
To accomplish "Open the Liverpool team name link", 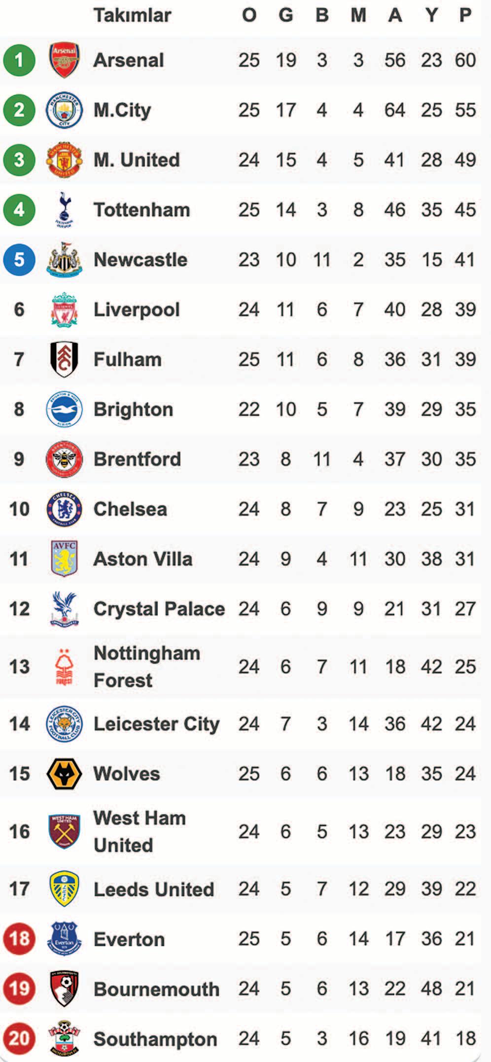I will pos(137,309).
